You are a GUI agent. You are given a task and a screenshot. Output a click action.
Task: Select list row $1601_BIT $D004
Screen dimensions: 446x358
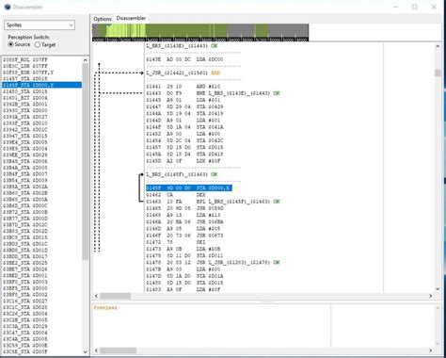click(42, 98)
